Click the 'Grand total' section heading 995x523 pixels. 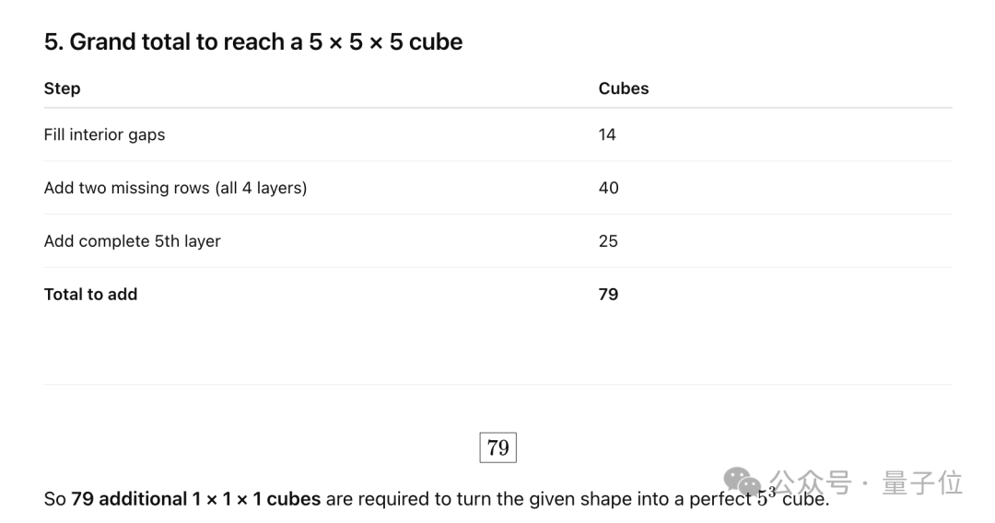click(253, 41)
